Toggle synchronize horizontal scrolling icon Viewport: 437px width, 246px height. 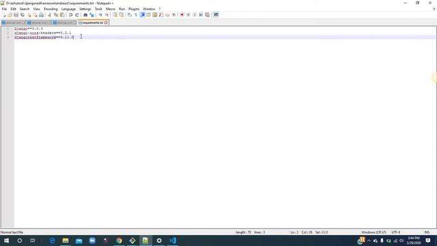122,15
